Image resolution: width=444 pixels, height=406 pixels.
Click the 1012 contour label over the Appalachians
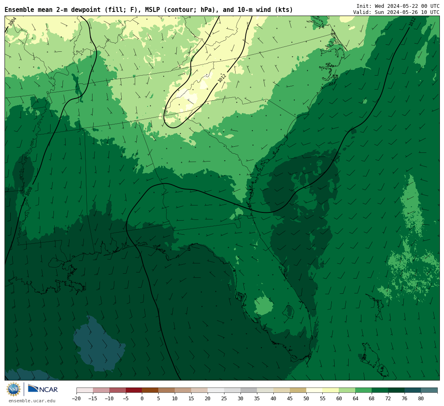(222, 78)
